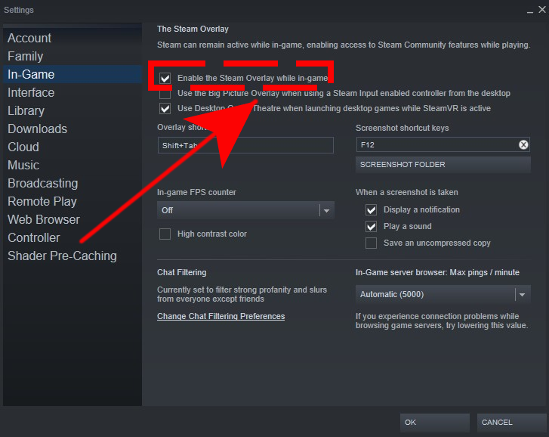Viewport: 549px width, 437px height.
Task: Select Music in the sidebar
Action: (72, 165)
